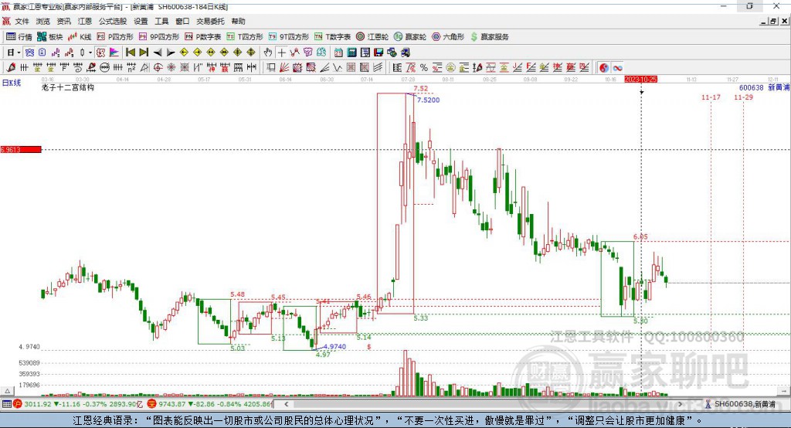Click the 沪 index status icon
The image size is (791, 428).
[19, 404]
